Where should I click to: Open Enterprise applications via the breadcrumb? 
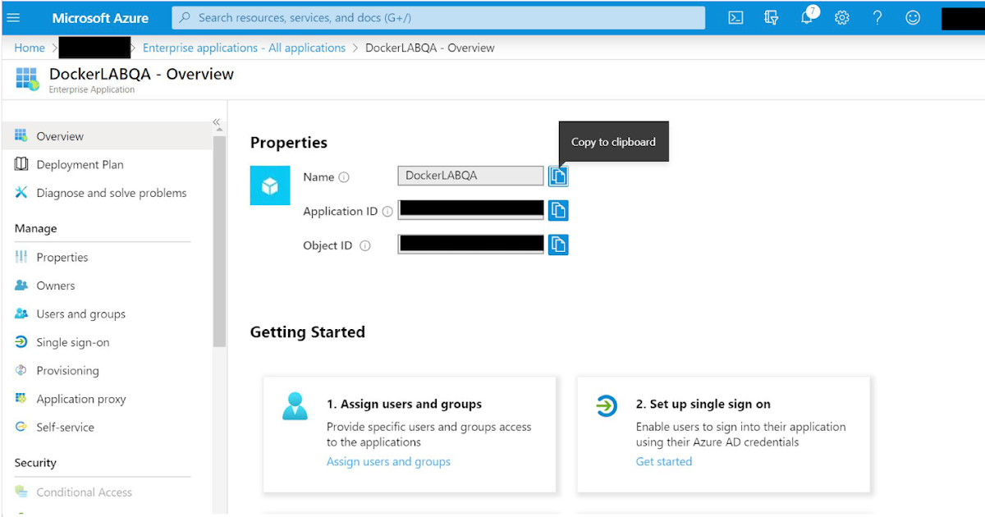pos(244,48)
